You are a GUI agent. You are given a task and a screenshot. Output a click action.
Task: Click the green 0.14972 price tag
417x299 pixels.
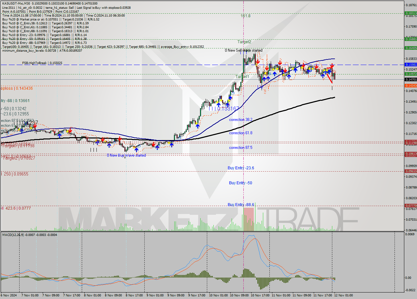click(410, 74)
